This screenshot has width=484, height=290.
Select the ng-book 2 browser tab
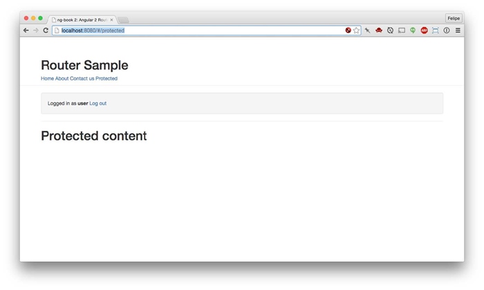(82, 19)
